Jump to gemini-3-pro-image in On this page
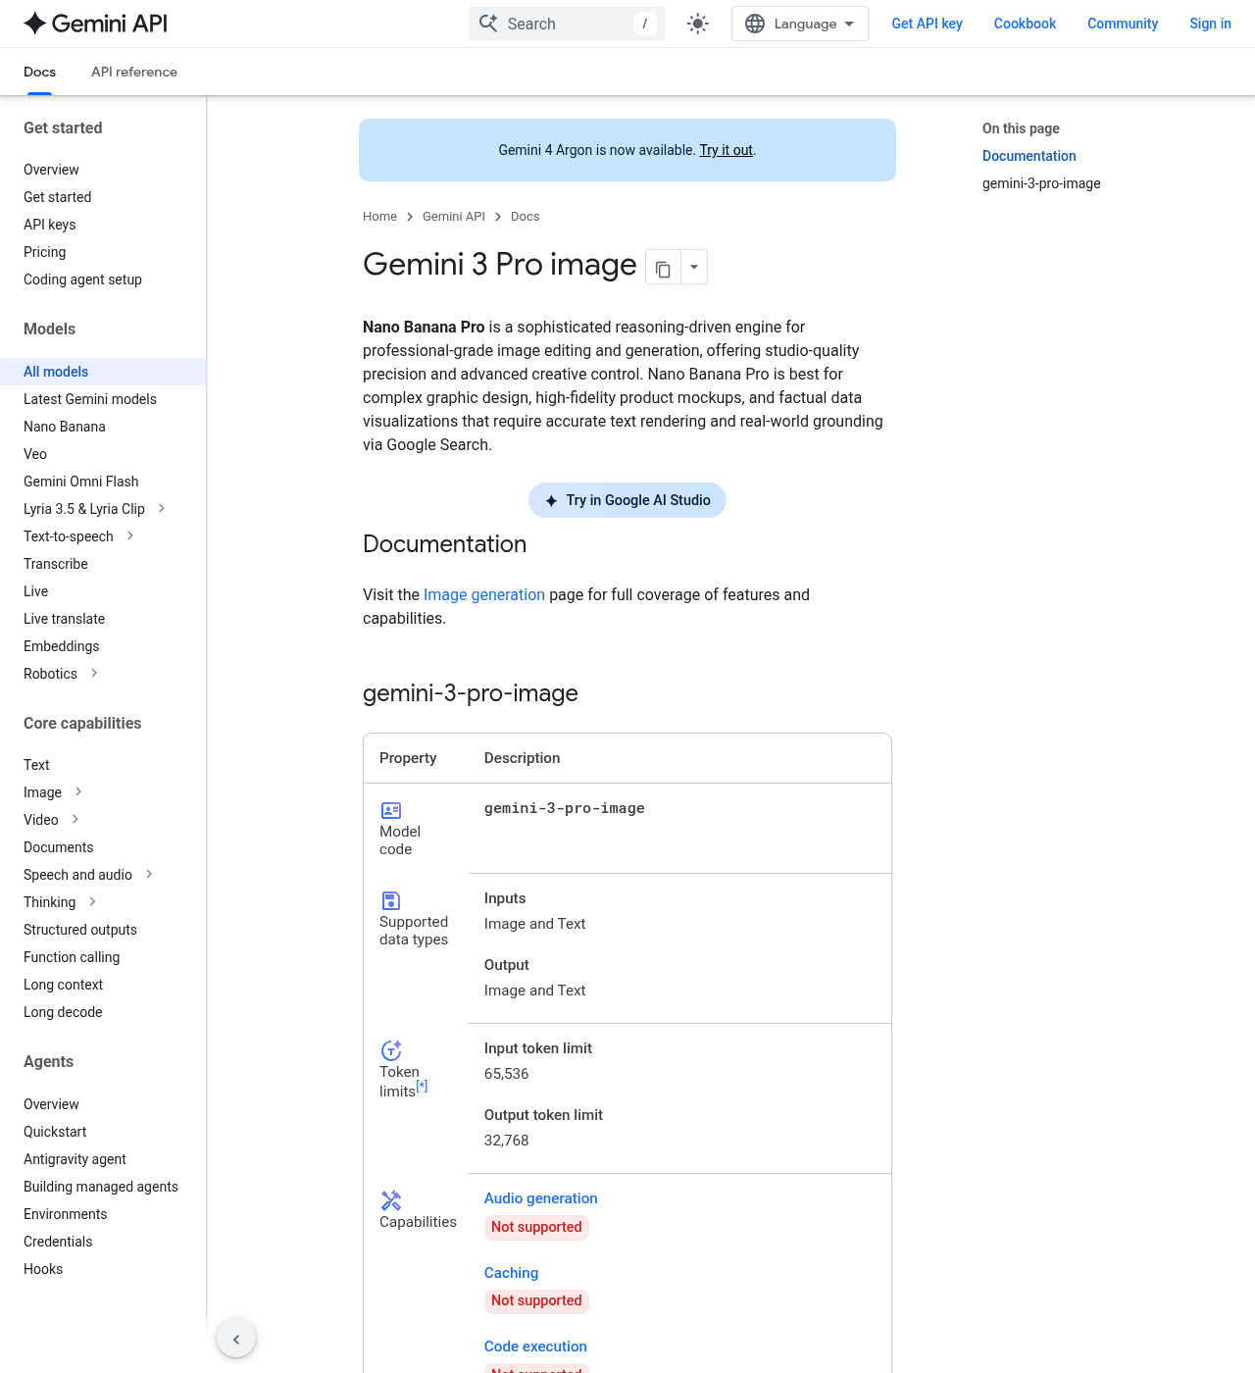The width and height of the screenshot is (1255, 1373). 1041,183
